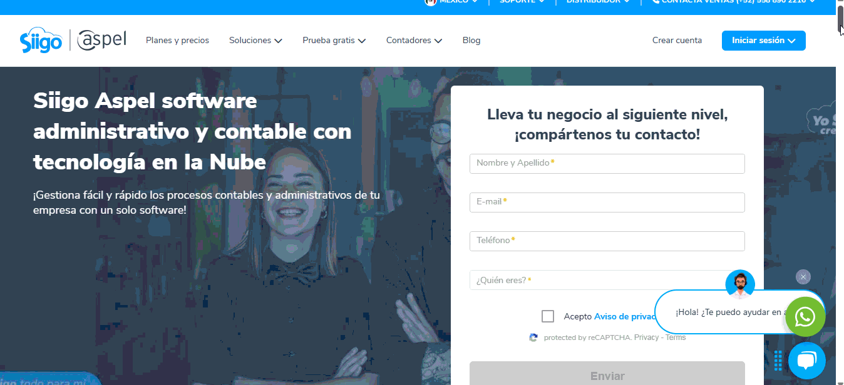Tick the Acepto Aviso de privacidad checkbox
Screen dimensions: 844x385
point(548,316)
